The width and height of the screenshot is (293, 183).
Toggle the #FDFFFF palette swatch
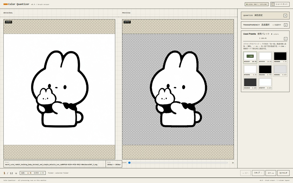(x=265, y=83)
